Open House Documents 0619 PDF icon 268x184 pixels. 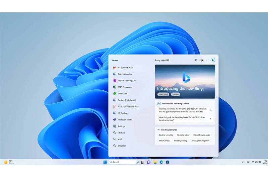(x=115, y=106)
